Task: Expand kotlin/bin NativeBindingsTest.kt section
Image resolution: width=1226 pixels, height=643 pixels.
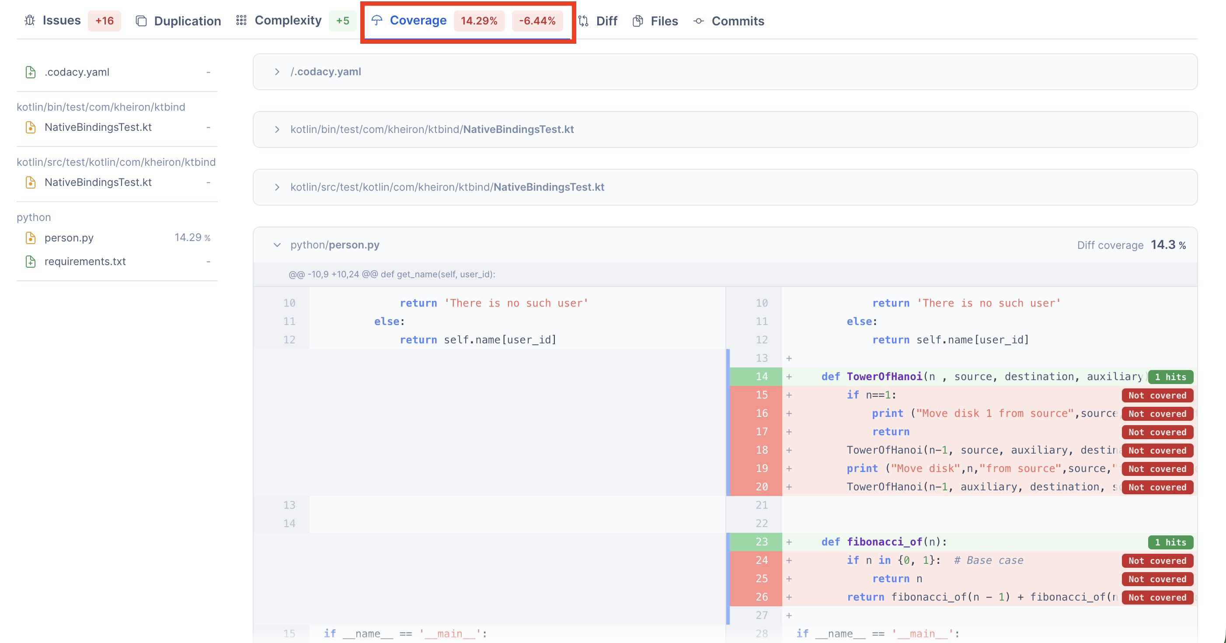Action: (x=277, y=129)
